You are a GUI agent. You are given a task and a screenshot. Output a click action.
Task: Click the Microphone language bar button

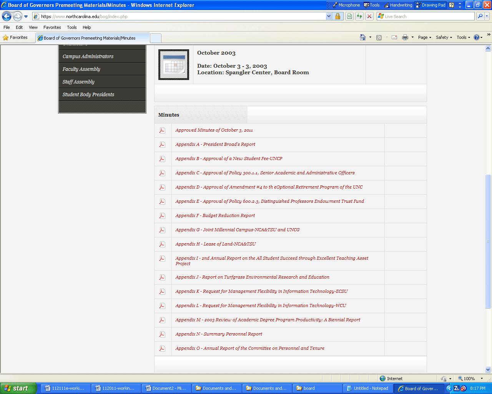346,5
